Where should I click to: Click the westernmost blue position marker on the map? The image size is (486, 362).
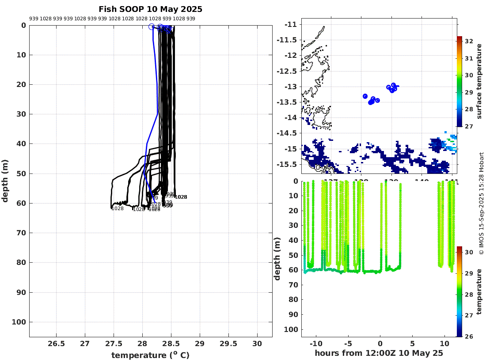pyautogui.click(x=365, y=96)
